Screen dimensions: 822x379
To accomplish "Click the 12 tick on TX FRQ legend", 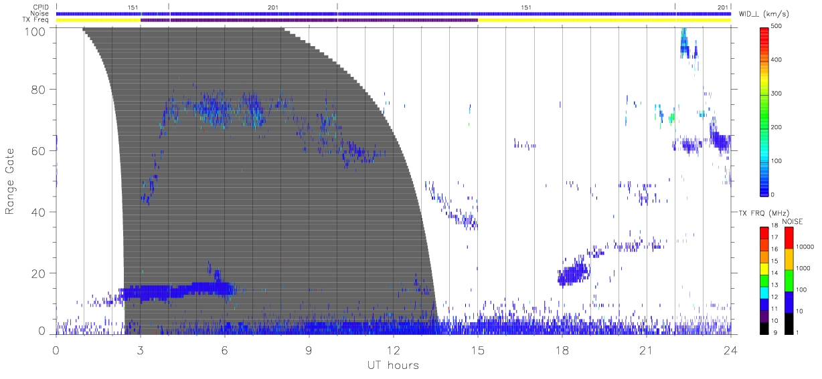I will 774,297.
